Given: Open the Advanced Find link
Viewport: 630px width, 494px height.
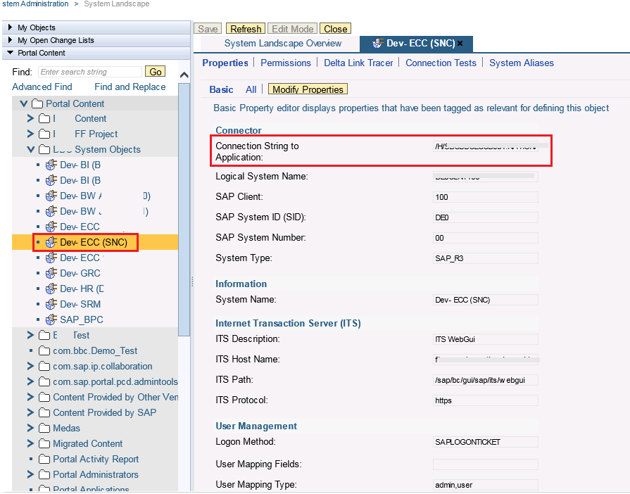Looking at the screenshot, I should click(42, 87).
